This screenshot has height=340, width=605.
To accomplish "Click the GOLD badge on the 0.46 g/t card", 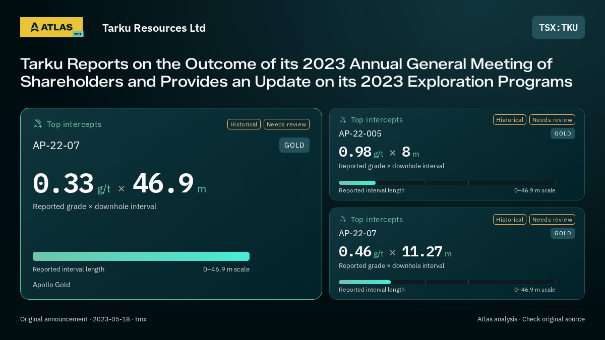I will [x=563, y=233].
